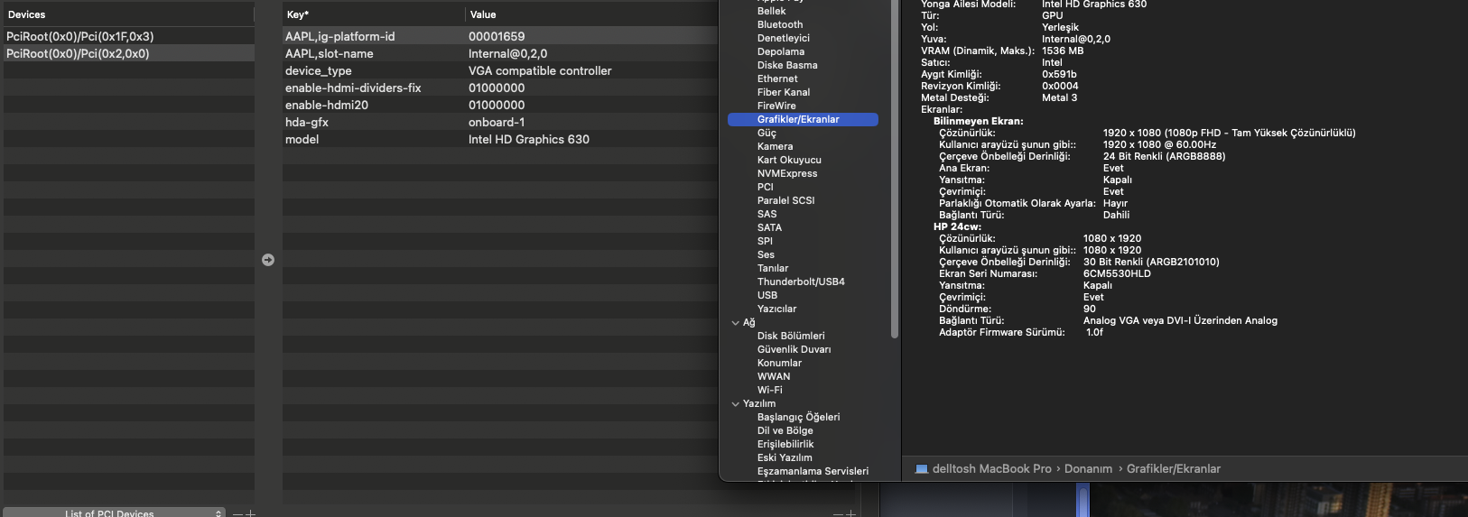
Task: Select Bluetooth in hardware sidebar
Action: 780,25
